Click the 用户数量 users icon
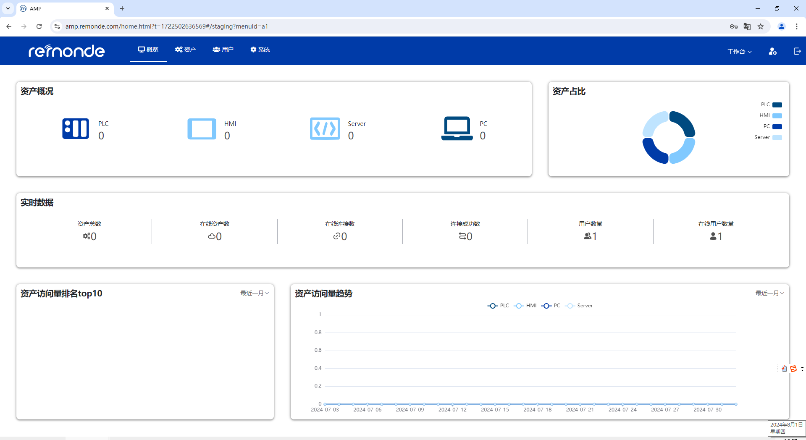The image size is (806, 440). [x=588, y=236]
